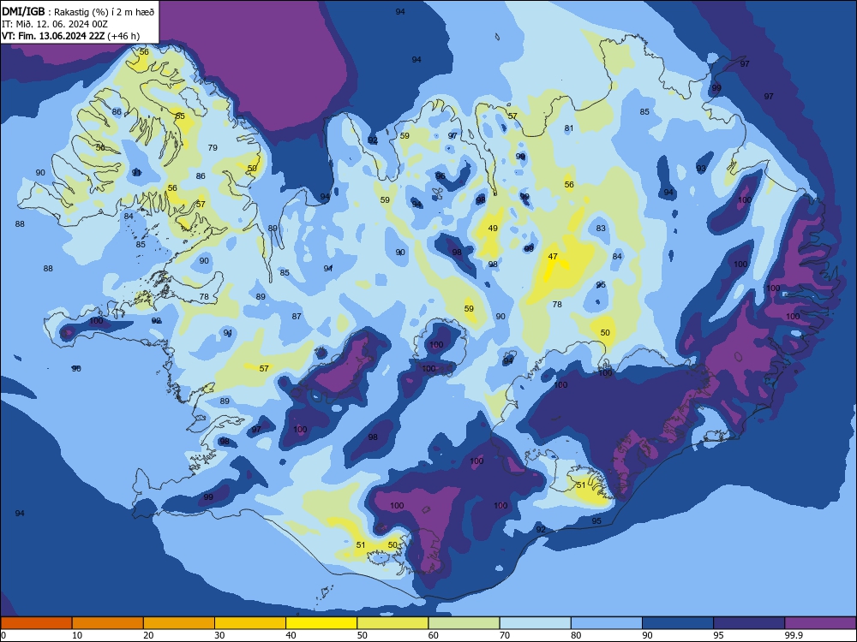Select the medium blue 90–95 legend swatch
Viewport: 857px width, 642px height.
678,623
